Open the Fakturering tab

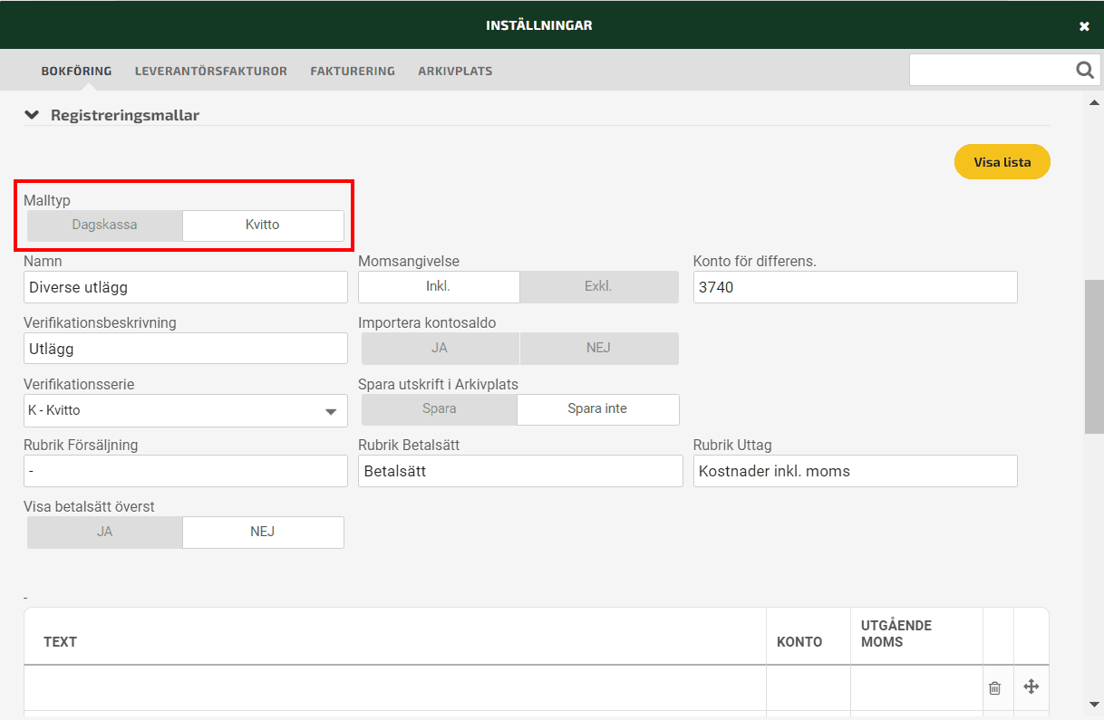(x=353, y=71)
